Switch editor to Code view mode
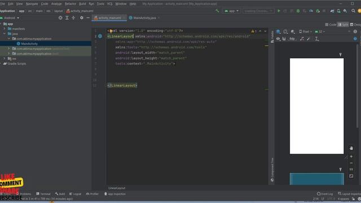Screen dimensions: 361x203 331,24
